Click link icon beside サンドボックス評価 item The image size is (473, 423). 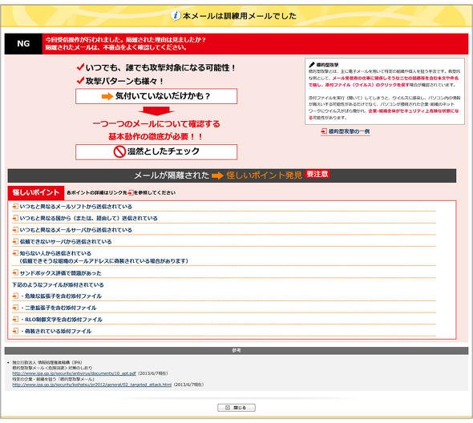(x=15, y=272)
